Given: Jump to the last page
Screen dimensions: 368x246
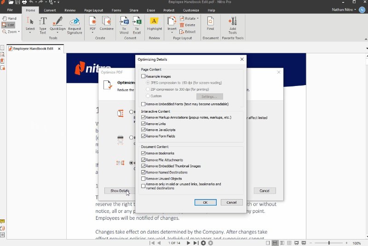Looking at the screenshot, I should click(x=196, y=243).
